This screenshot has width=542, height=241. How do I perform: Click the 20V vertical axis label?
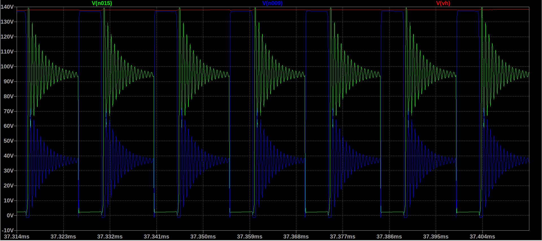coord(8,186)
